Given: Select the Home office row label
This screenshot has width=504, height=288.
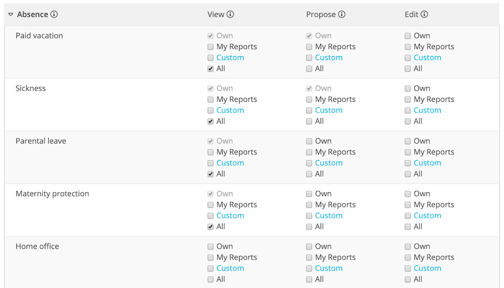Looking at the screenshot, I should pyautogui.click(x=37, y=247).
